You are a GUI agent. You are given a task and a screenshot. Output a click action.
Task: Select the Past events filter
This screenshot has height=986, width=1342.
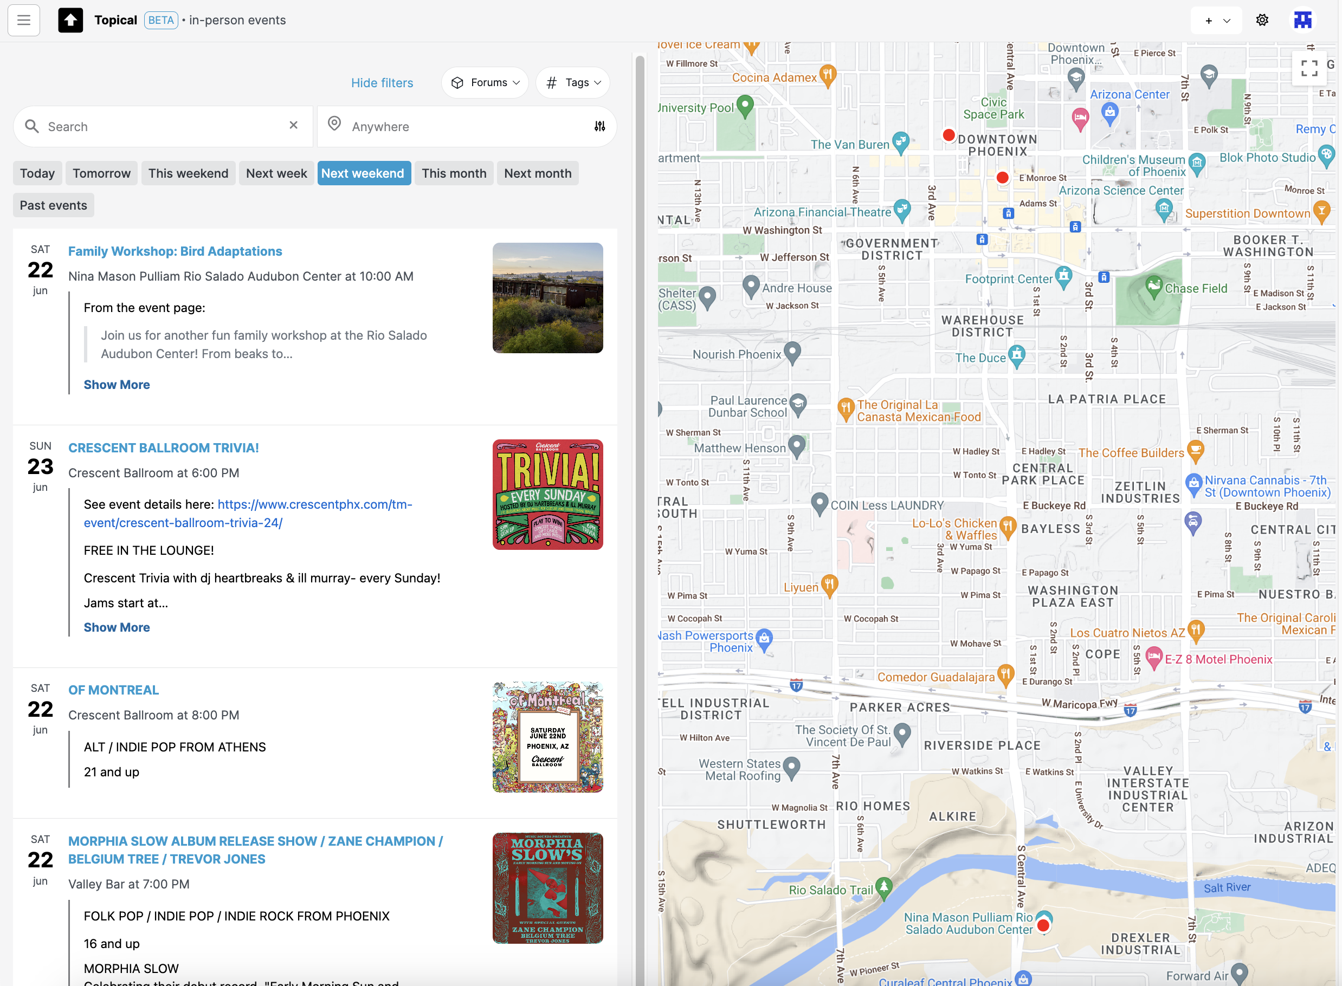pos(53,205)
